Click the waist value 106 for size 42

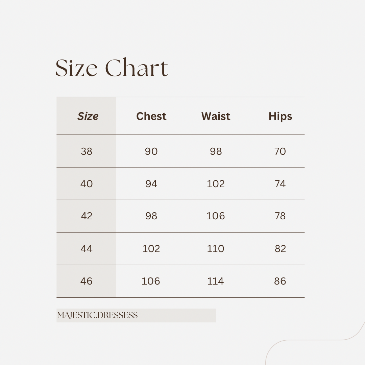coord(216,216)
